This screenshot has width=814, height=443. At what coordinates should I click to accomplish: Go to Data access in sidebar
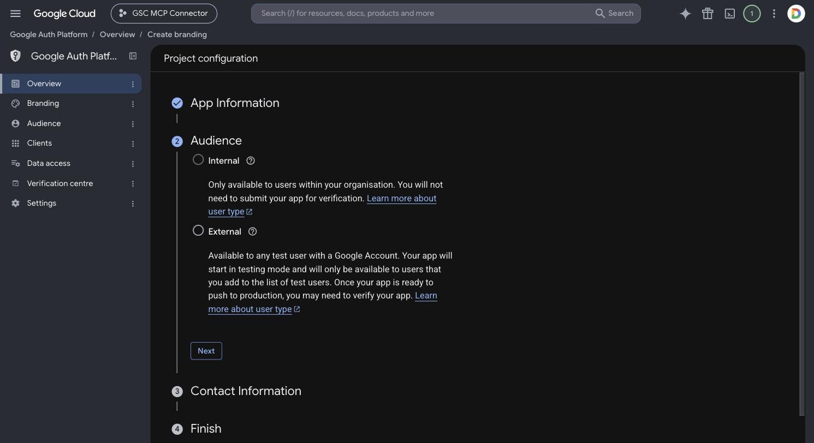click(71, 163)
